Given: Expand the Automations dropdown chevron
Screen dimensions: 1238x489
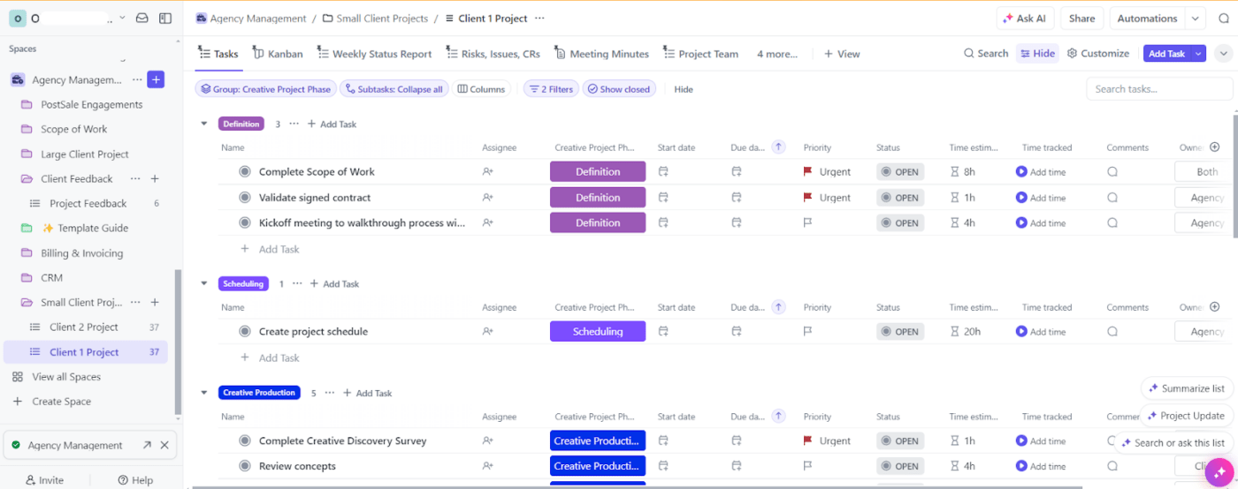Looking at the screenshot, I should point(1196,19).
